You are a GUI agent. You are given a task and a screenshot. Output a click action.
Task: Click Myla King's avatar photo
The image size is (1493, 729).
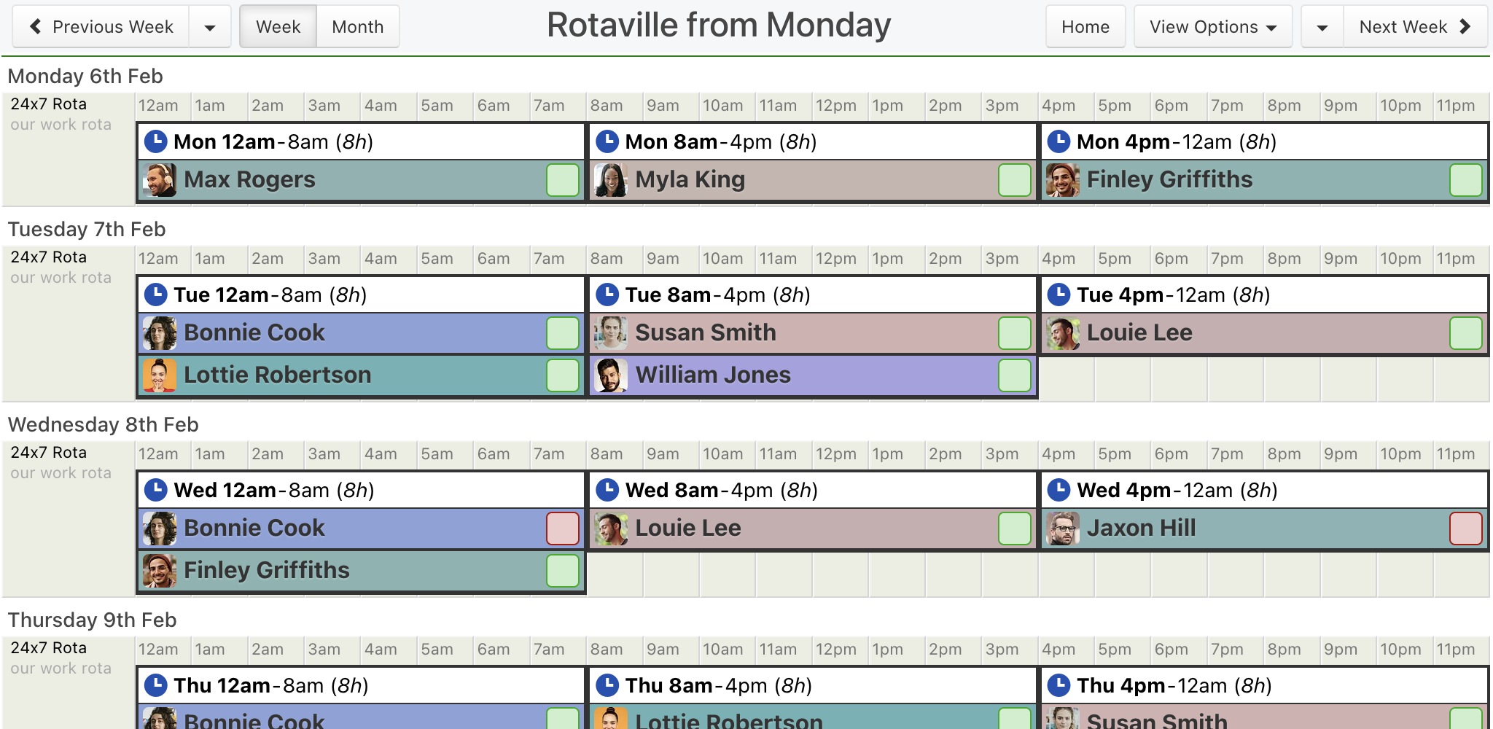(x=611, y=180)
